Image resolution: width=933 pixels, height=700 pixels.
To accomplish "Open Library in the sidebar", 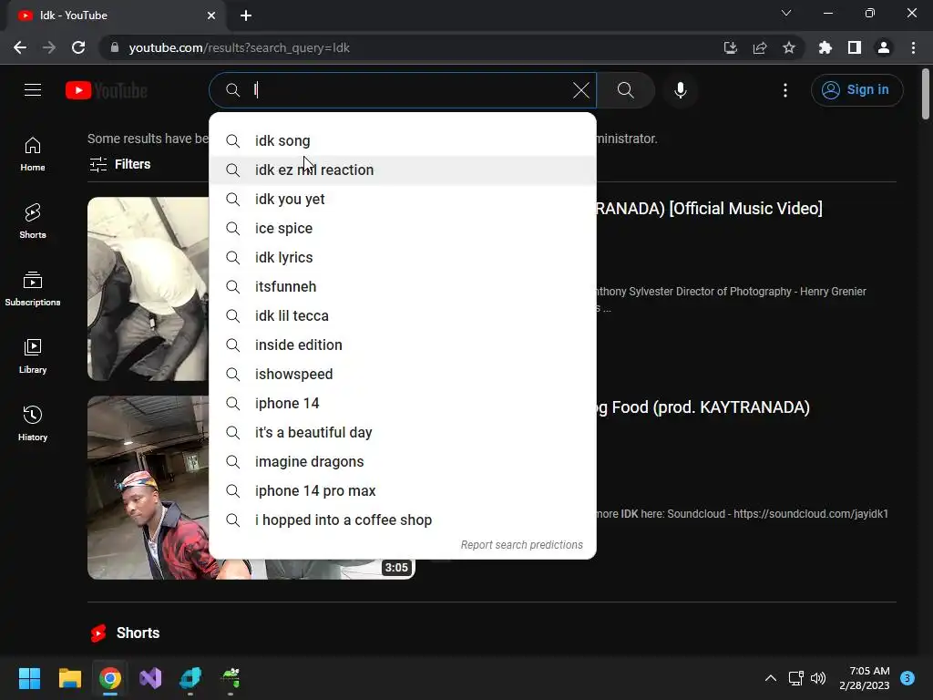I will 33,356.
